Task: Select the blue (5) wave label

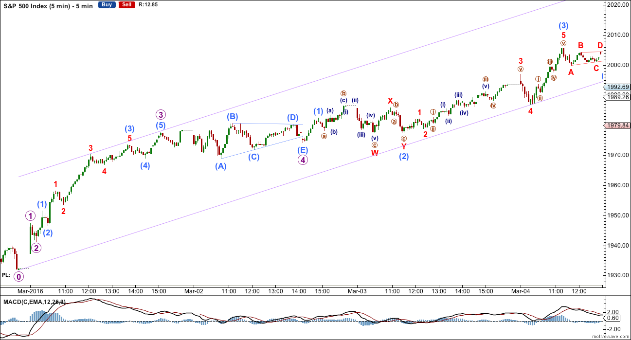Action: 161,125
